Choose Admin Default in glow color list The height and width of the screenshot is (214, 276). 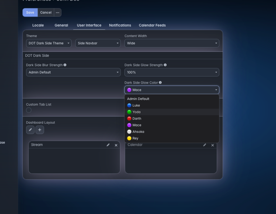pyautogui.click(x=172, y=99)
